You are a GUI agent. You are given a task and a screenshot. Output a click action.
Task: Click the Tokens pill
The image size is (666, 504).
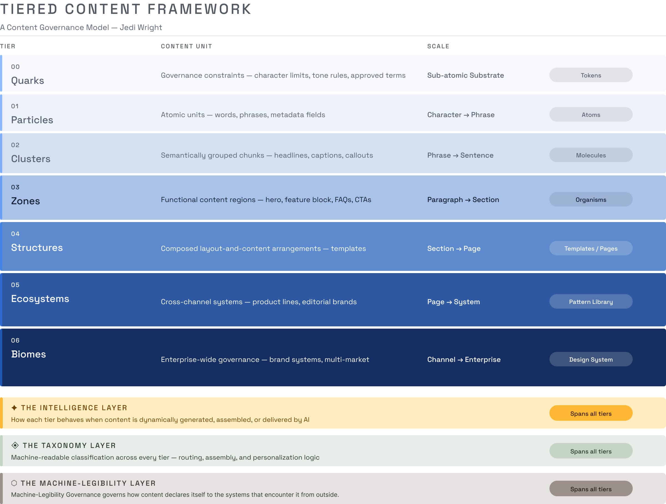591,75
